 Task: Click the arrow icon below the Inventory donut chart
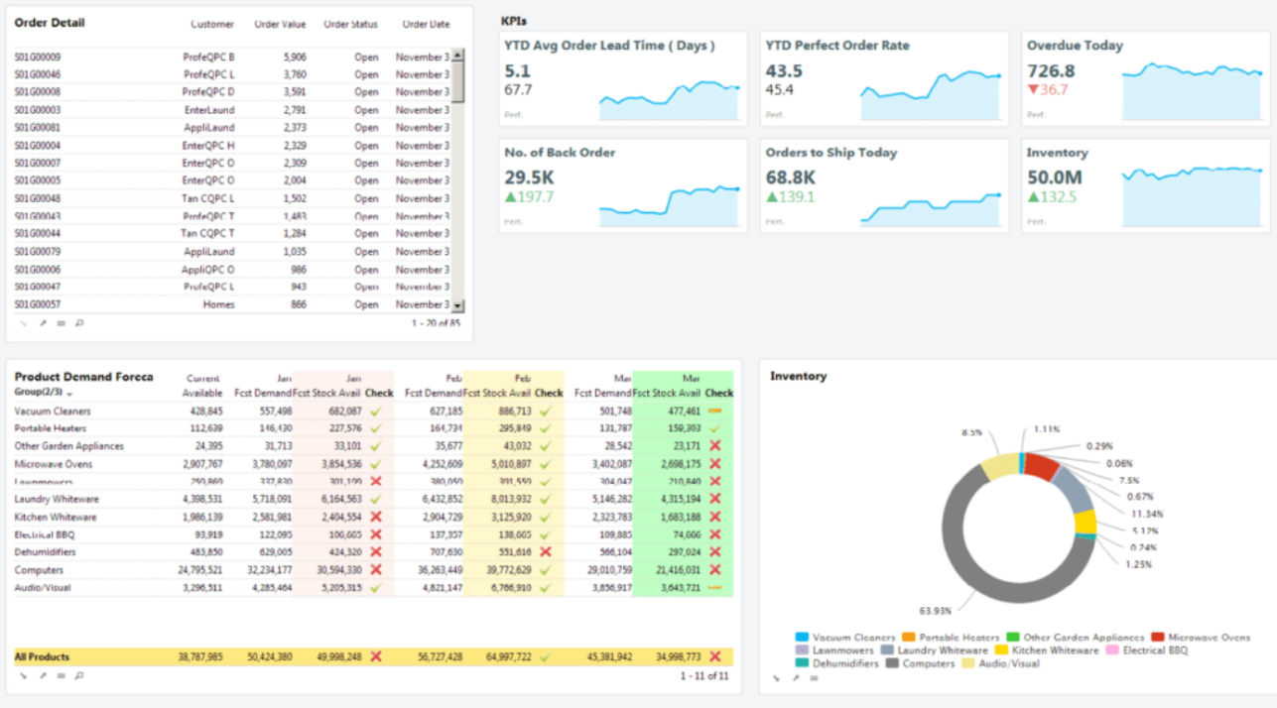[776, 679]
